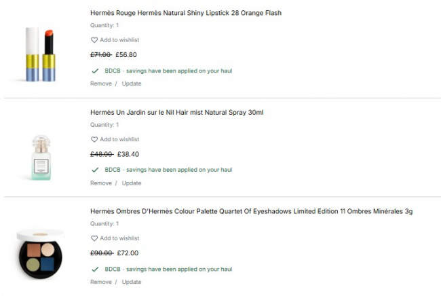Add the eyeshadow palette to wishlist
The image size is (441, 296).
click(119, 238)
